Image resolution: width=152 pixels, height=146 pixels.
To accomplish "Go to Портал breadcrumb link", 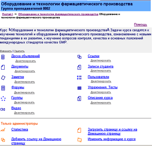I will click(x=8, y=14).
